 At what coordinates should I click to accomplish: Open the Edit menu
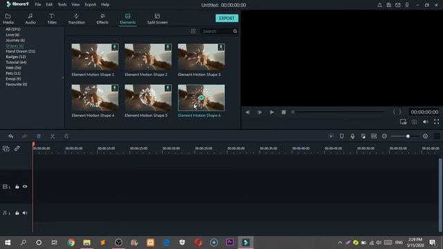49,5
